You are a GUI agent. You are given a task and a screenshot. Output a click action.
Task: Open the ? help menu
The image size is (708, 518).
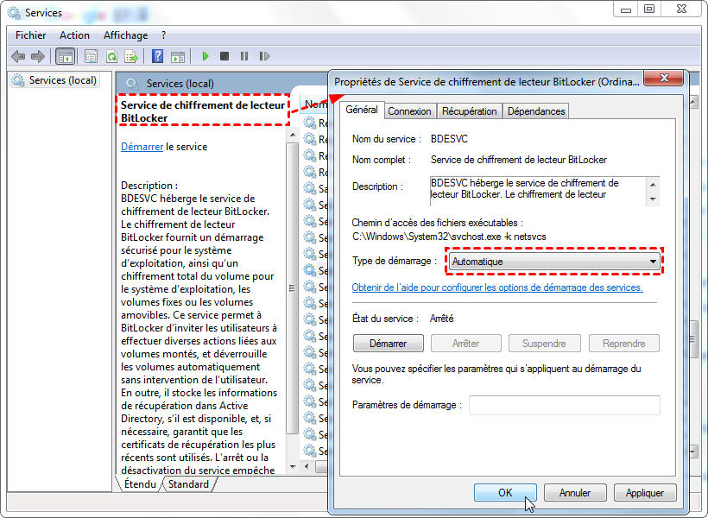163,35
